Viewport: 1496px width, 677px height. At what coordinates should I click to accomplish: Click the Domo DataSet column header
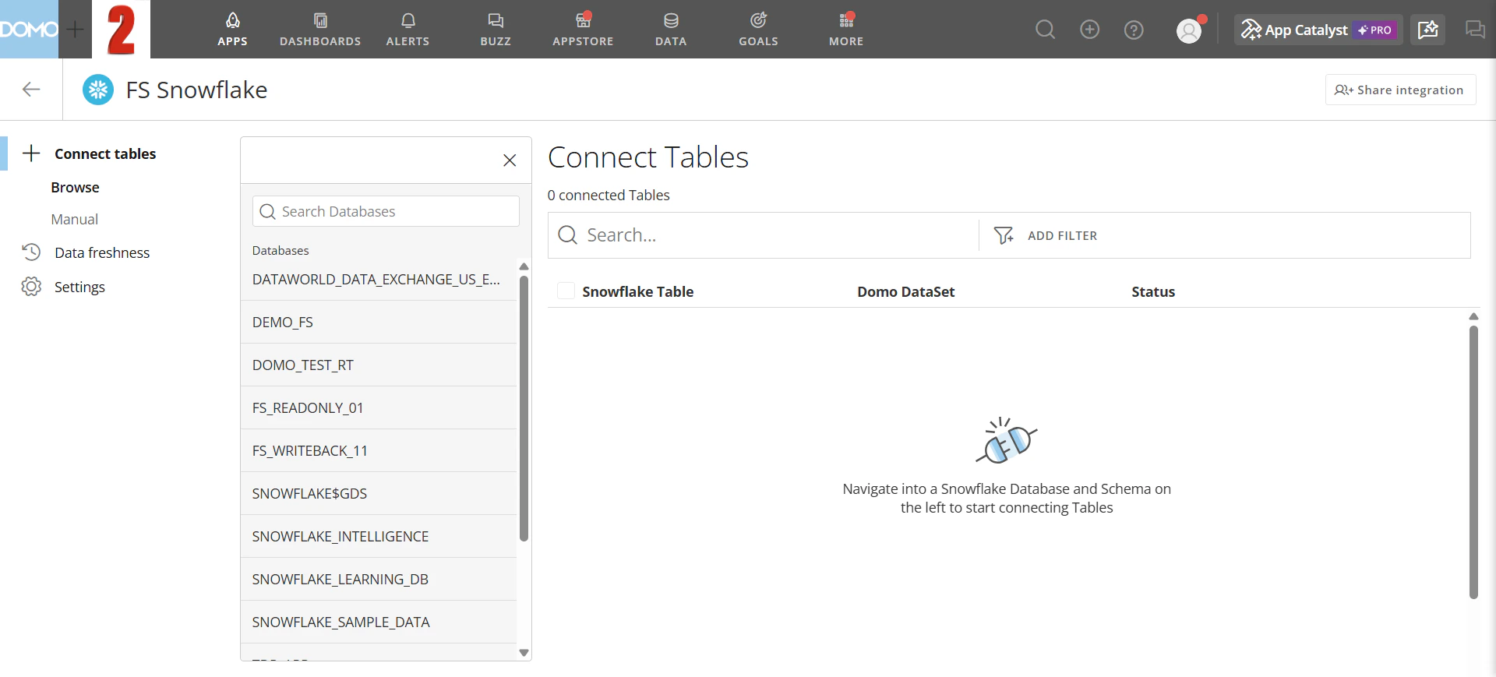click(x=905, y=291)
